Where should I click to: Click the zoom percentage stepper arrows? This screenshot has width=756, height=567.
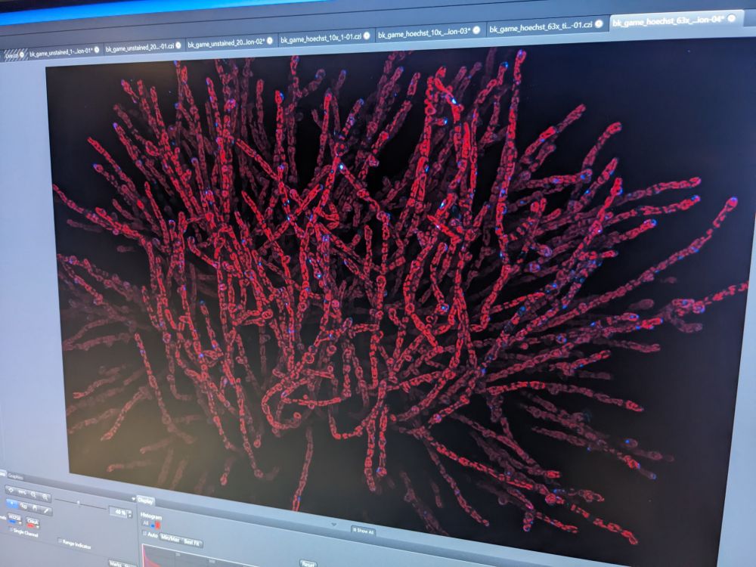(x=129, y=514)
